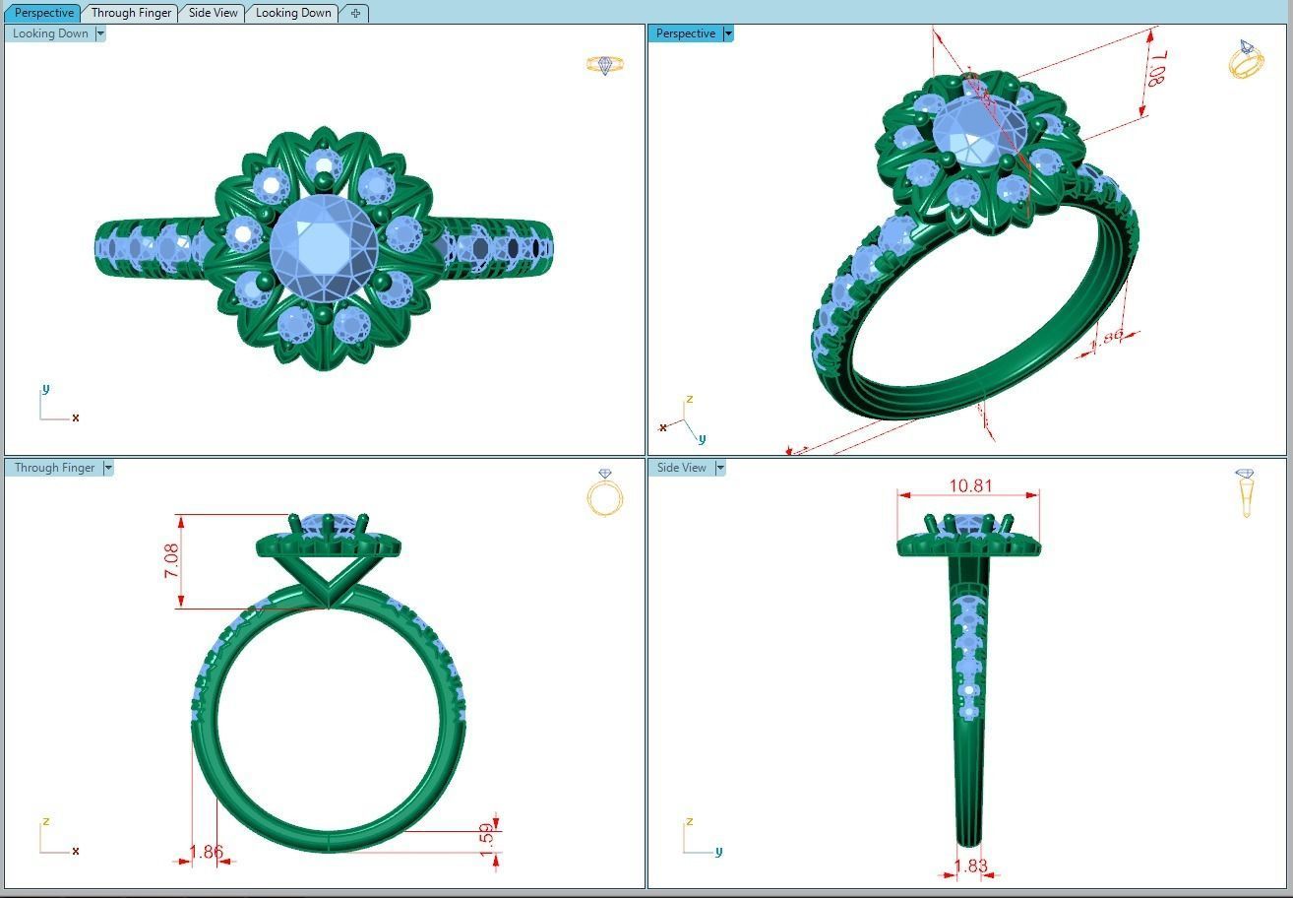The image size is (1293, 898).
Task: Open Through Finger viewport menu arrow
Action: [x=108, y=468]
